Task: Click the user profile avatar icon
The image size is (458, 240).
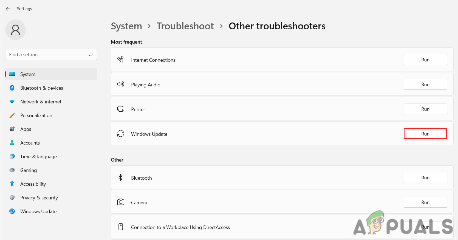Action: pos(15,30)
